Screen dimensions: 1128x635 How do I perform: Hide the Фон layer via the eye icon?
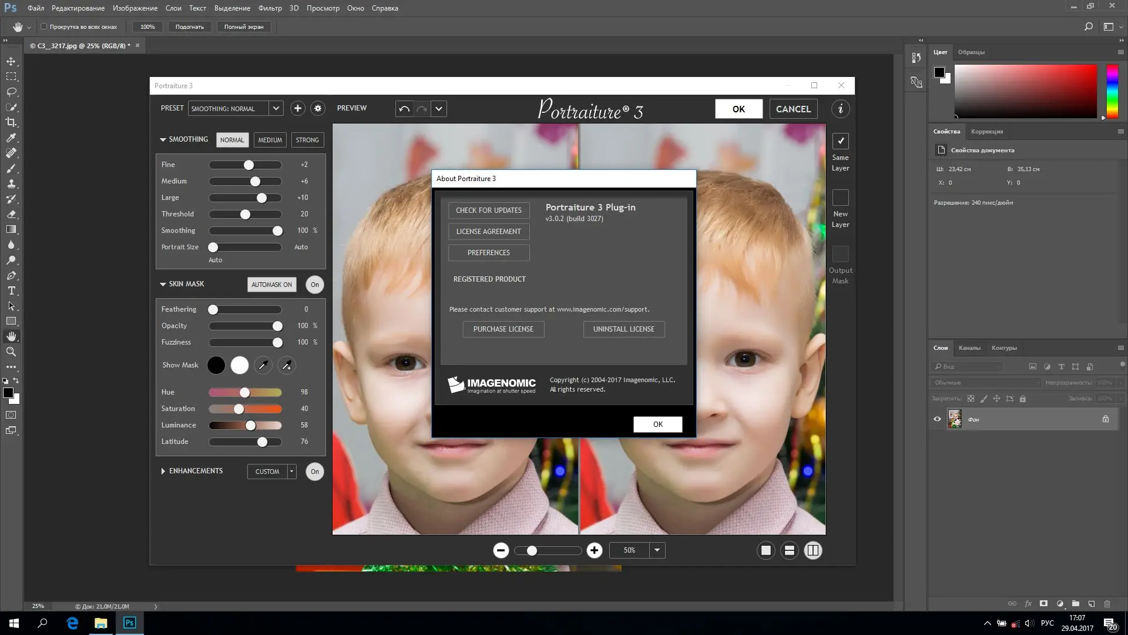tap(937, 419)
